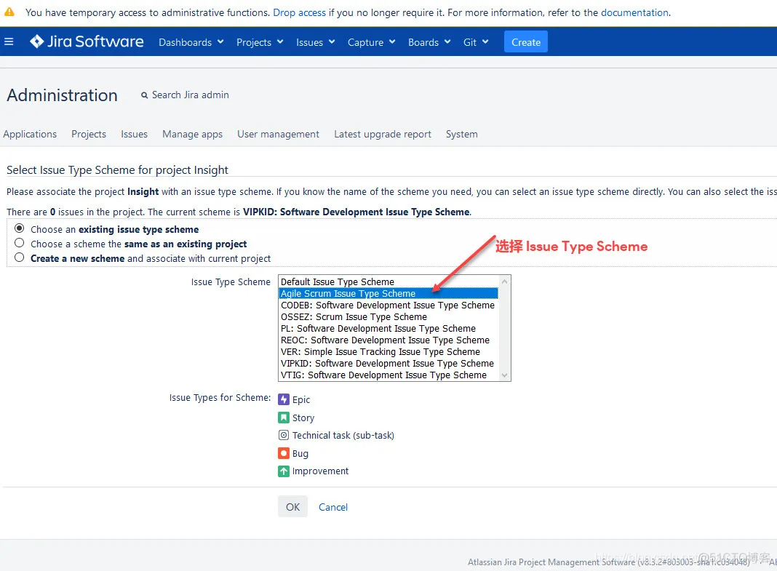
Task: Expand the Boards dropdown menu
Action: pyautogui.click(x=429, y=42)
